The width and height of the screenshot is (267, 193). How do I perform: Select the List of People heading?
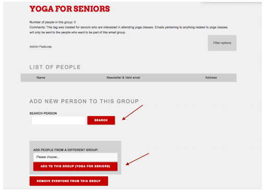[55, 67]
